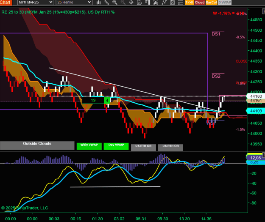Click the green box showing 19
The width and height of the screenshot is (265, 222).
[93, 101]
